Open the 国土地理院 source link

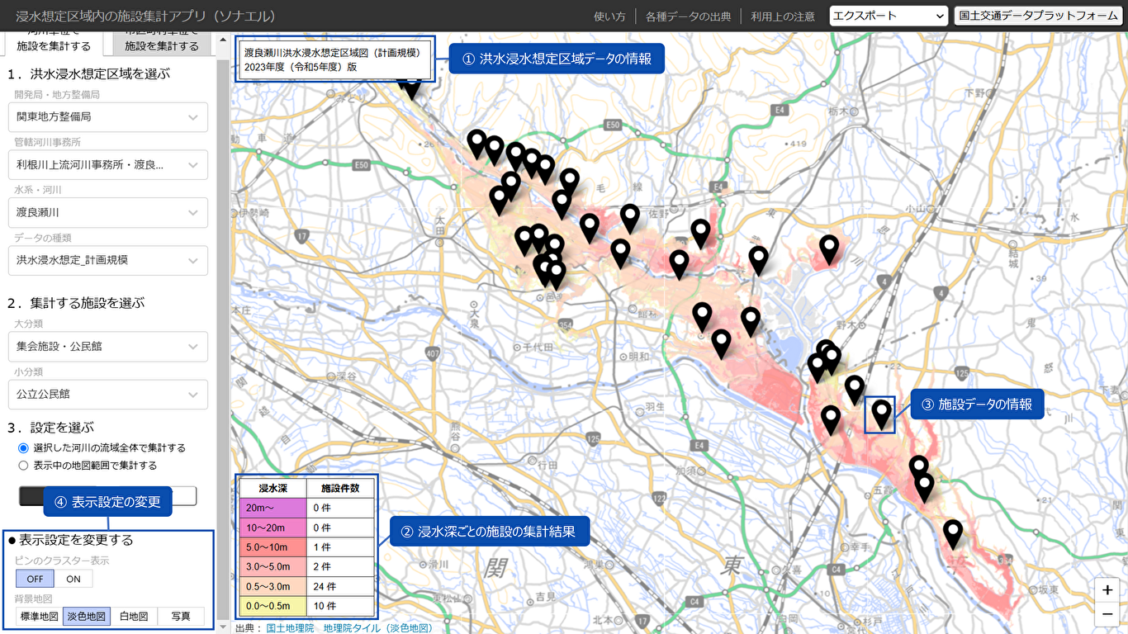[x=290, y=628]
